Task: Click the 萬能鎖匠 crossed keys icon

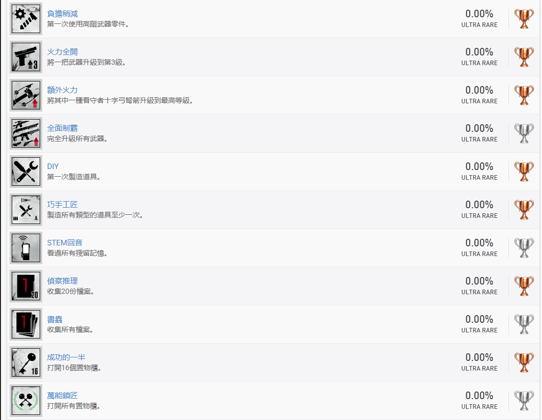Action: tap(26, 401)
